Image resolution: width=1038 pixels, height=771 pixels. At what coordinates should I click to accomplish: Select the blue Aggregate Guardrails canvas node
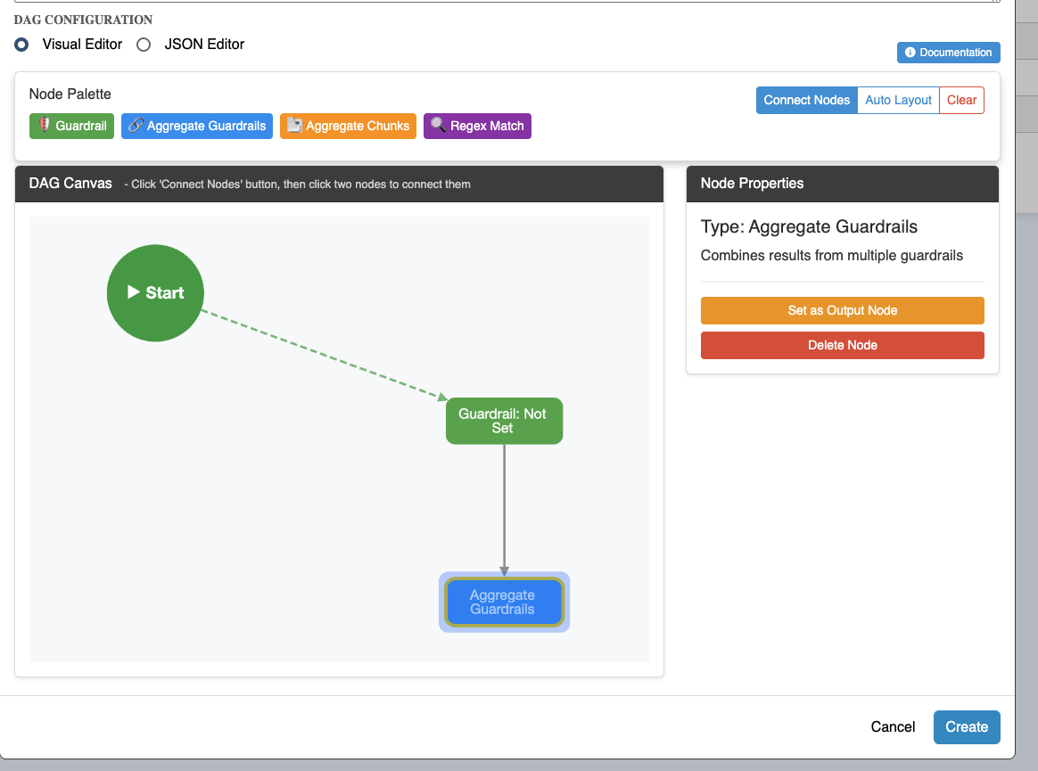[x=504, y=603]
